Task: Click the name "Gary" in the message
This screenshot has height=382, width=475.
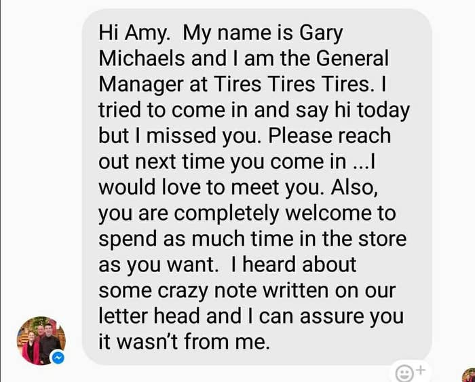Action: pos(321,34)
